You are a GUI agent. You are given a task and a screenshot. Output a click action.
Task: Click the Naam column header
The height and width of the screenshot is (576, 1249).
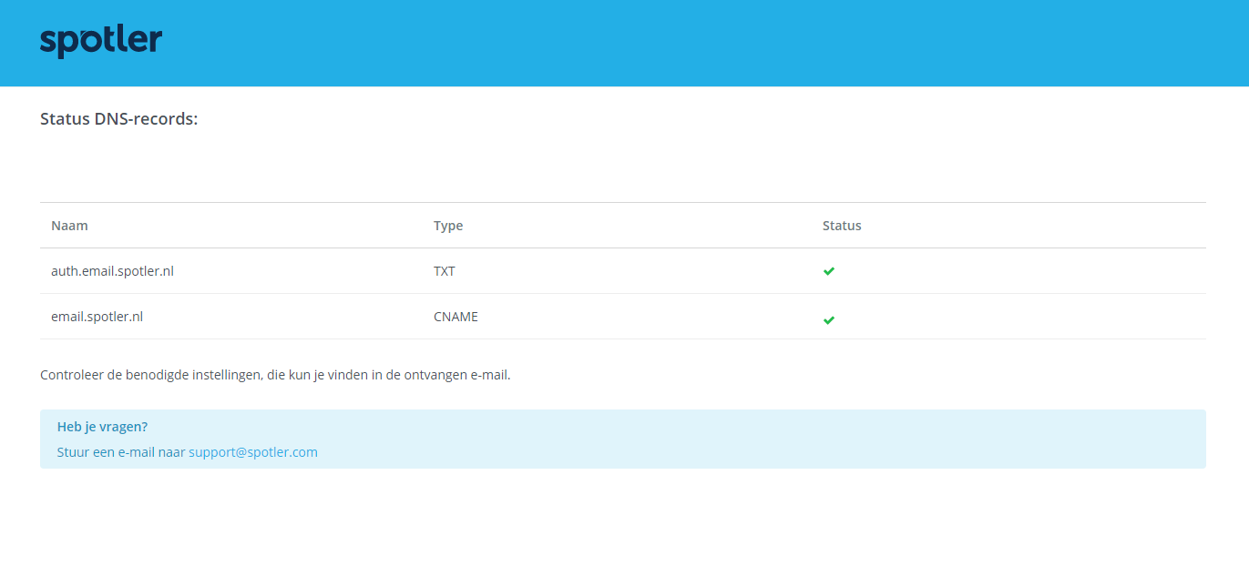coord(69,226)
